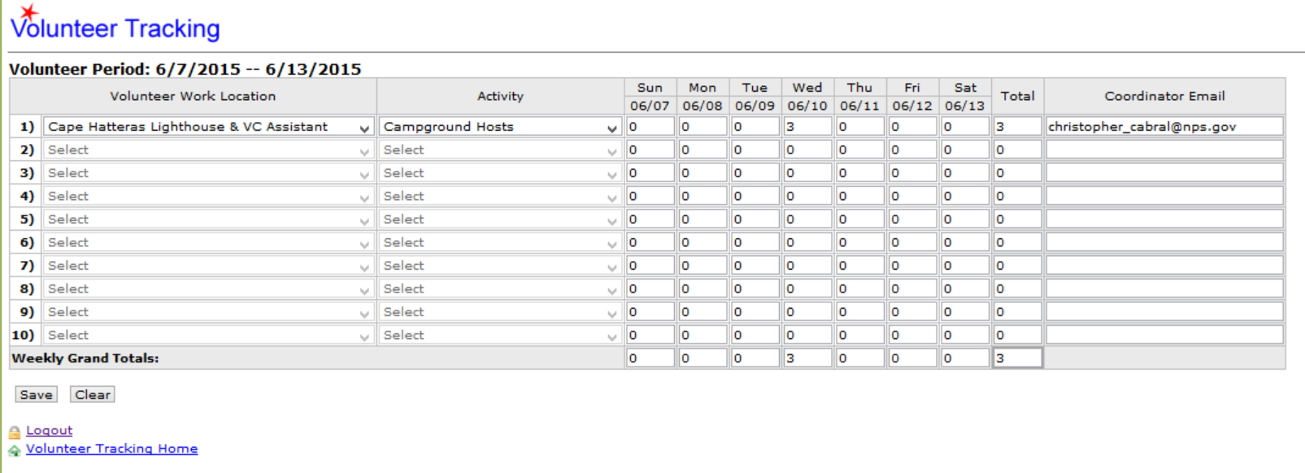Click the Total column header
This screenshot has height=473, width=1305.
point(1018,96)
